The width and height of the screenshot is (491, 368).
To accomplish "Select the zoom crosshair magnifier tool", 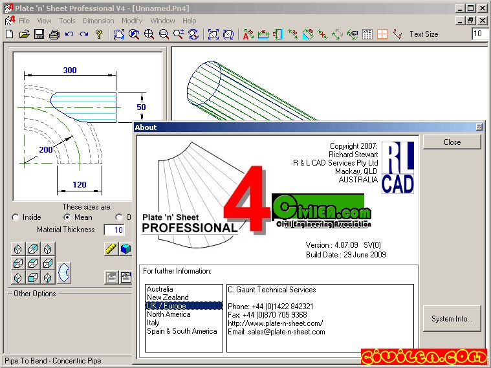I will [149, 34].
